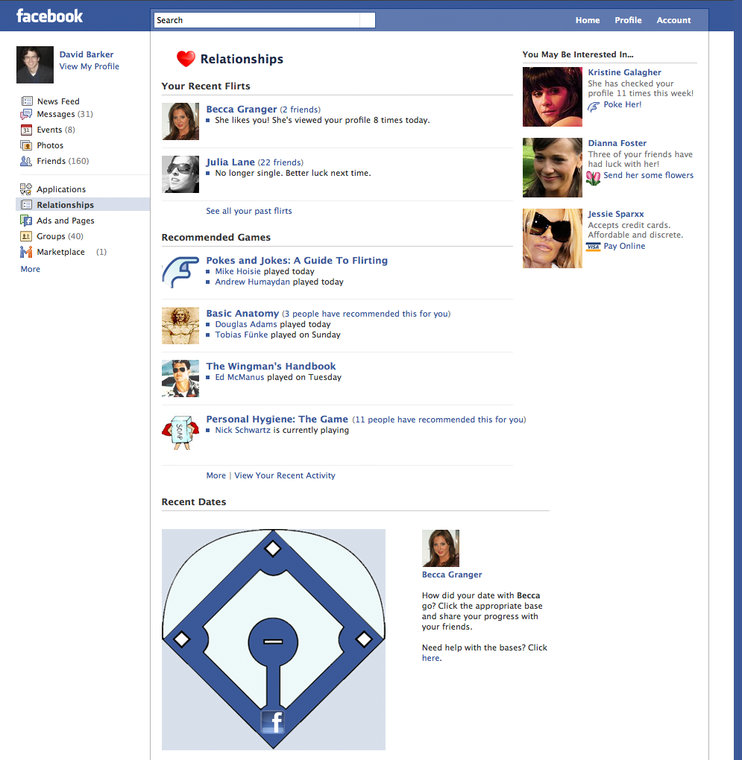Click Becca Granger name under Recent Dates
This screenshot has width=742, height=760.
point(452,574)
